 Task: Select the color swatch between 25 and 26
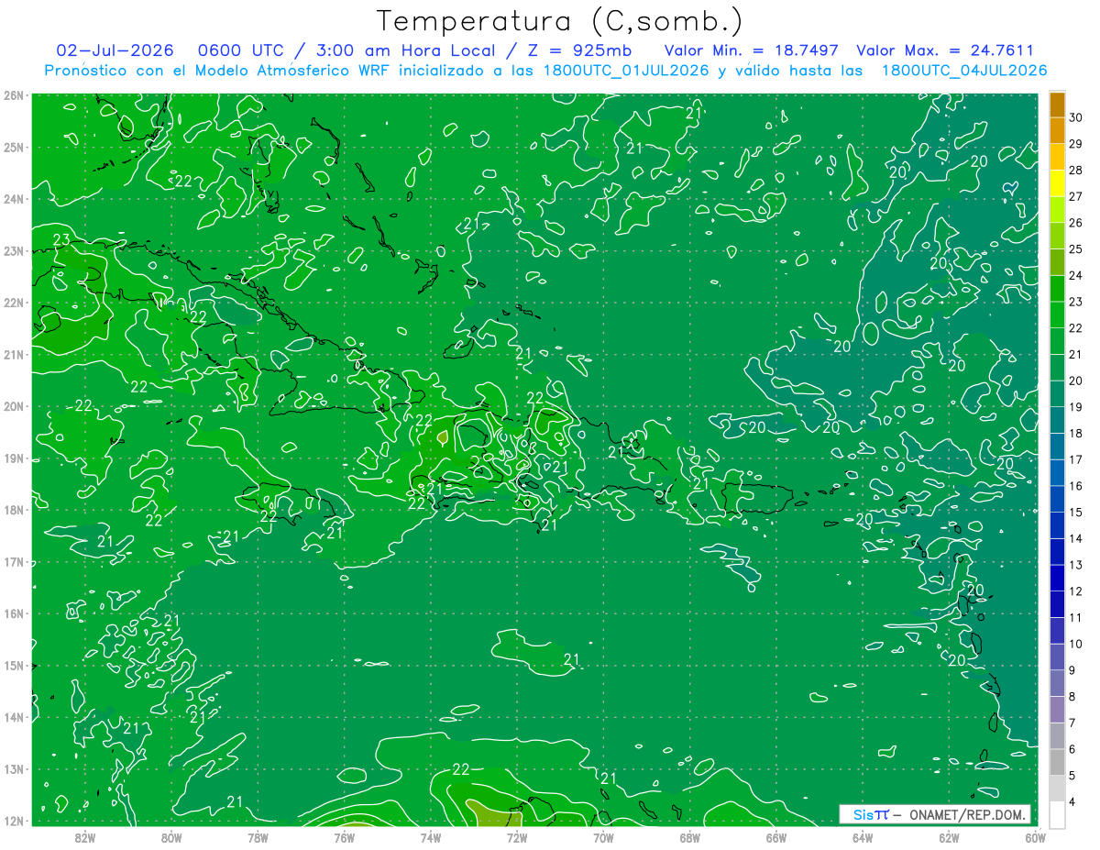[1057, 237]
